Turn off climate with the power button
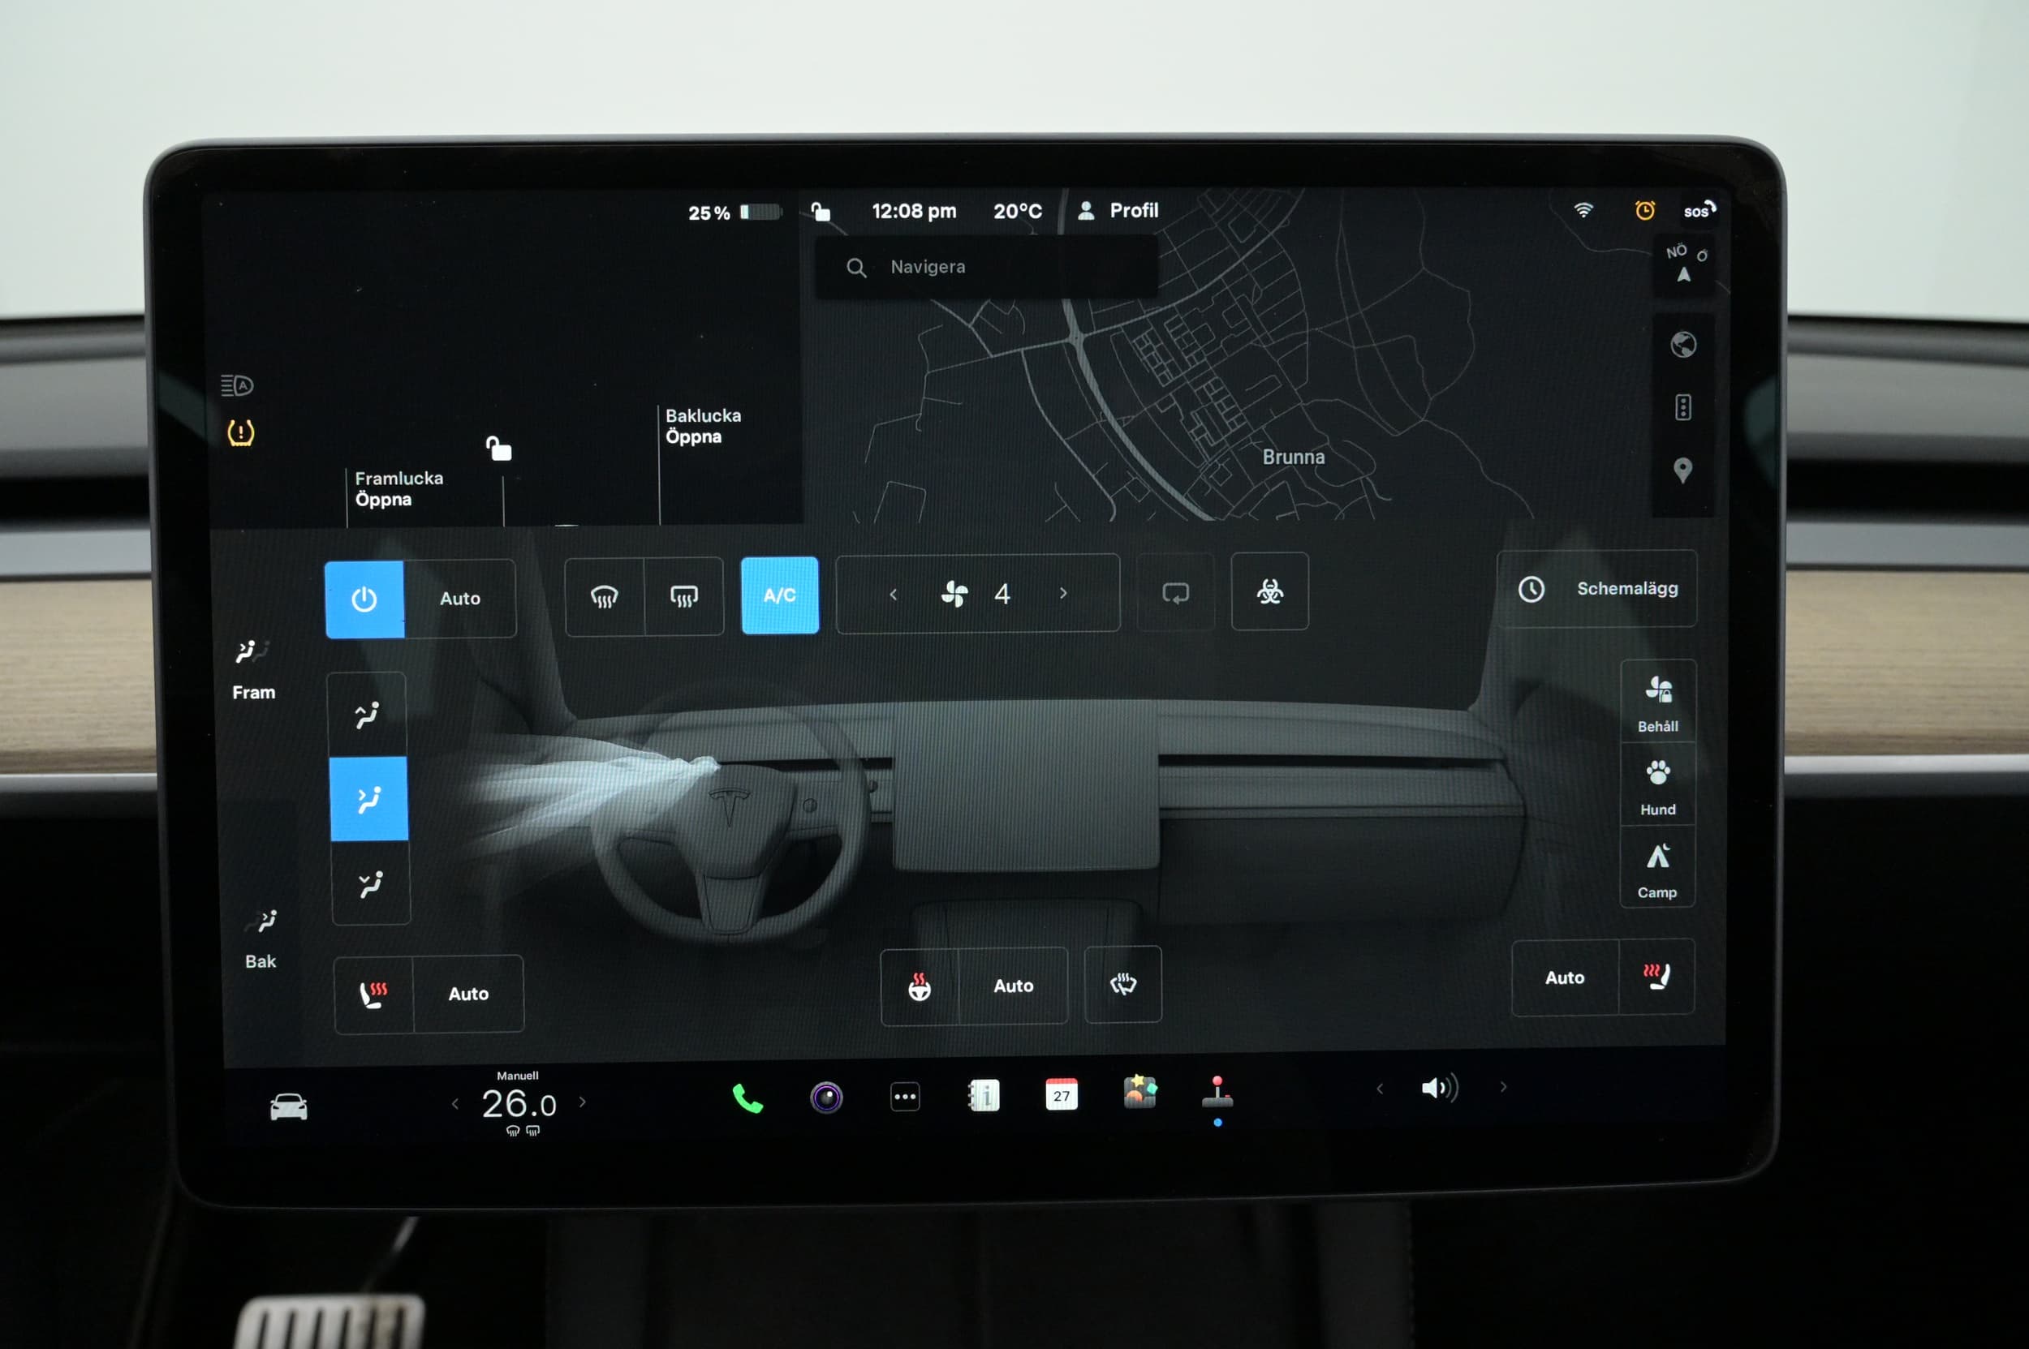This screenshot has width=2029, height=1349. [364, 599]
